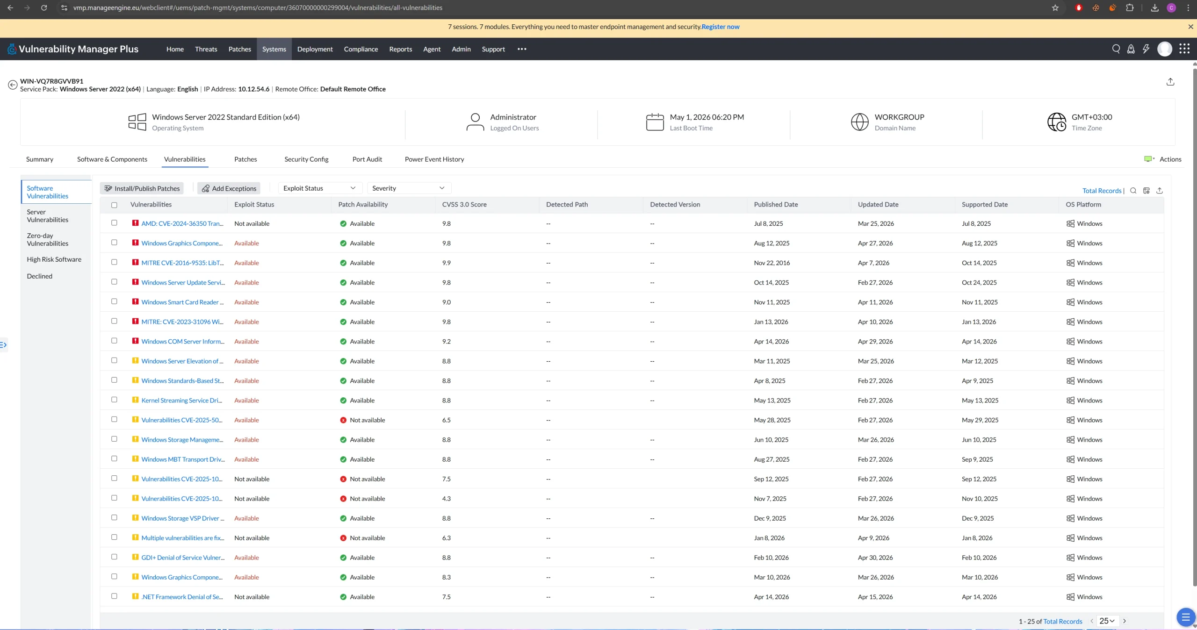Click the table export icon above OS Platform
Screen dimensions: 1197x630
tap(1160, 190)
